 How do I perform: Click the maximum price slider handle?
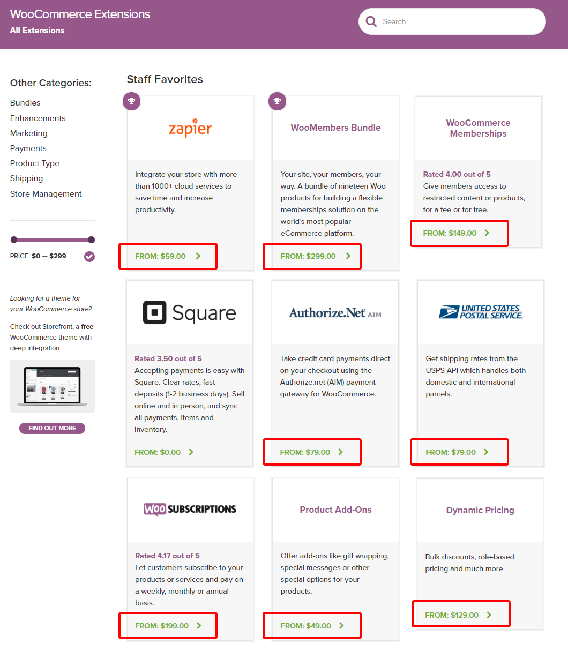click(92, 240)
